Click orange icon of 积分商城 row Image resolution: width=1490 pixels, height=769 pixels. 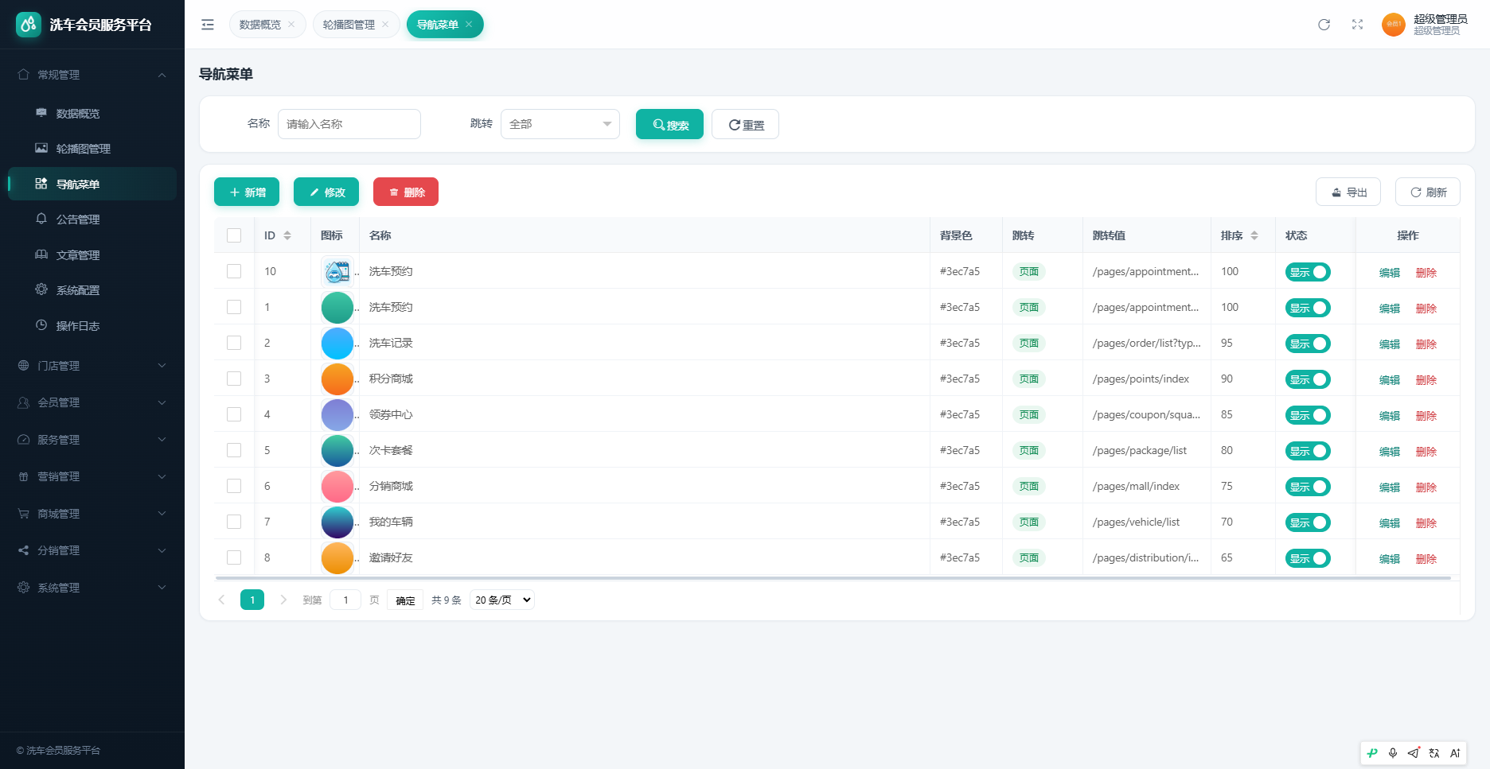(x=337, y=379)
